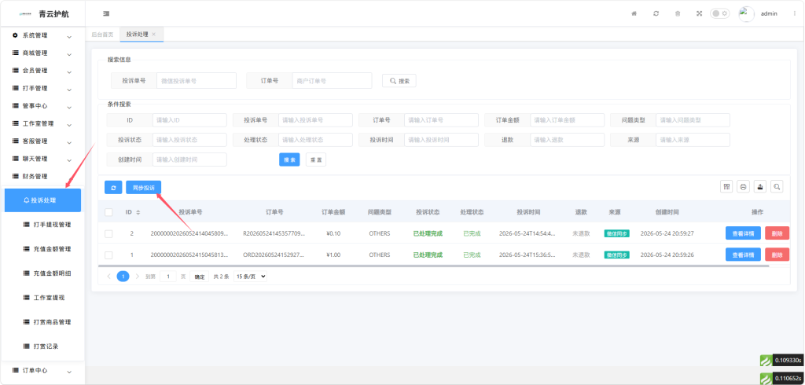Expand the 订单中心 menu
The image size is (805, 385).
[x=42, y=370]
